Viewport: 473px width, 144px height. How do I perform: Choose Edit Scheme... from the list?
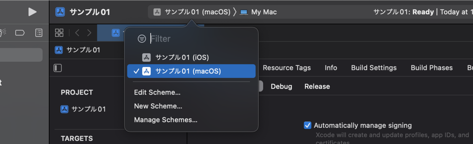157,93
